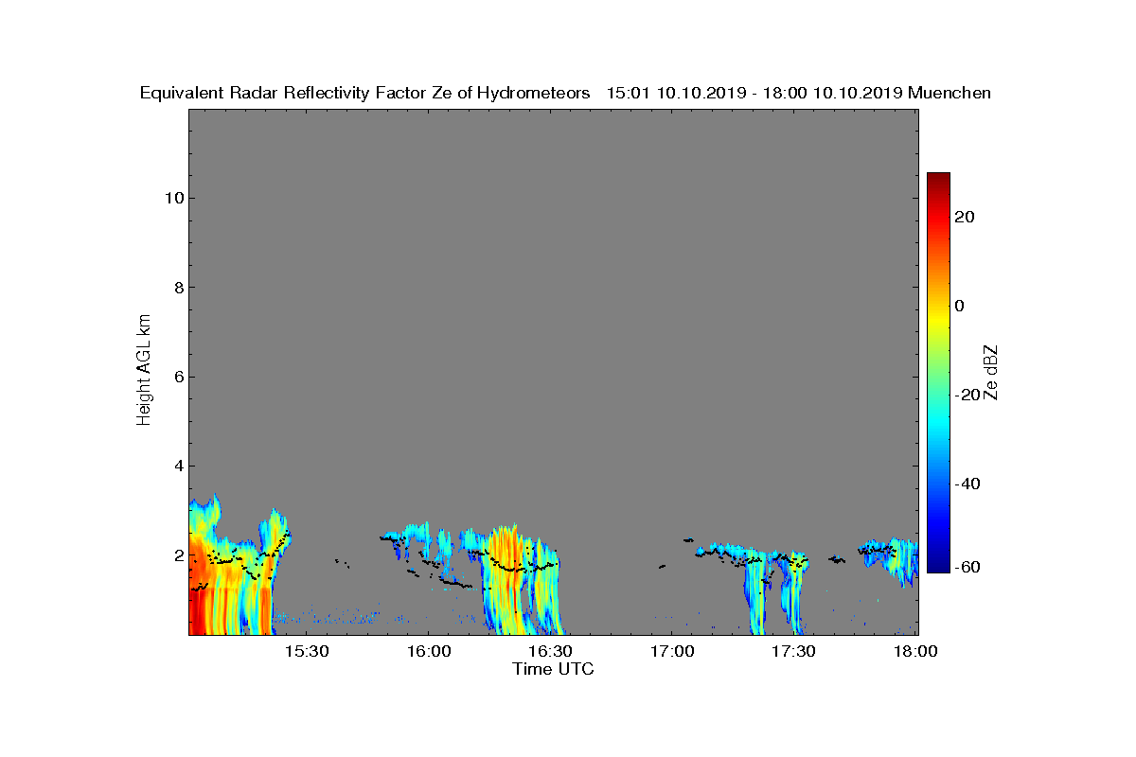Image resolution: width=1136 pixels, height=757 pixels.
Task: Click the dark blue bottom of colorbar
Action: [938, 566]
